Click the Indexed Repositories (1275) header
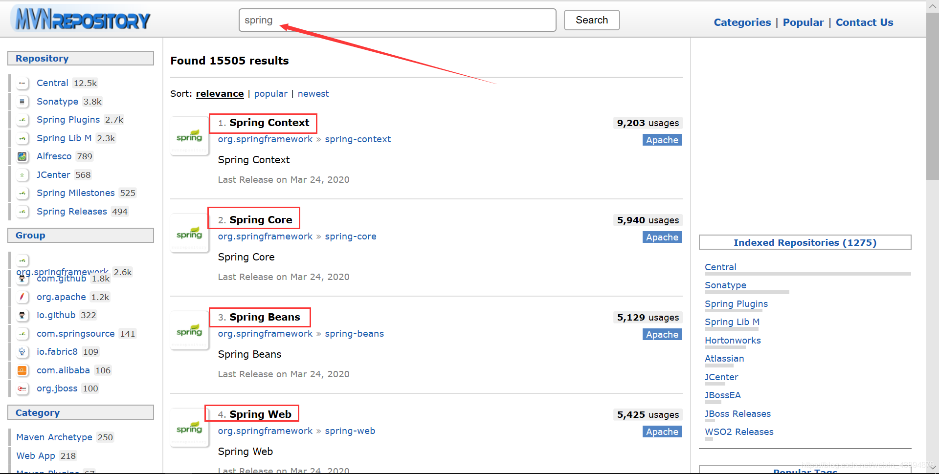The width and height of the screenshot is (939, 474). tap(805, 242)
